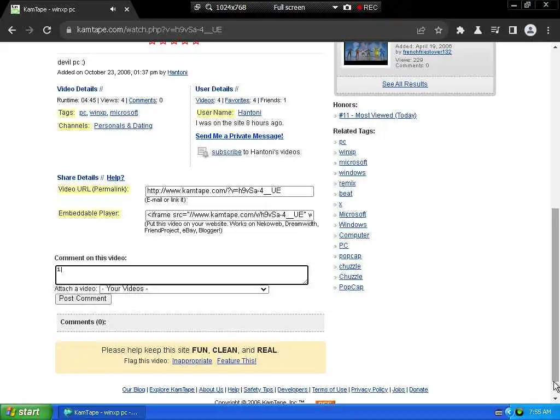This screenshot has width=560, height=420.
Task: Open the beat related tag
Action: (346, 194)
